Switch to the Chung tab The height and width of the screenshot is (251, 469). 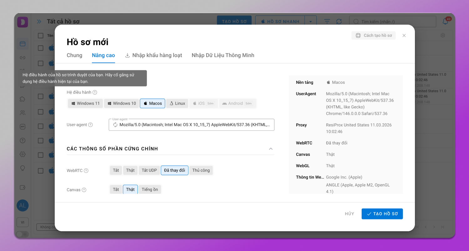74,55
